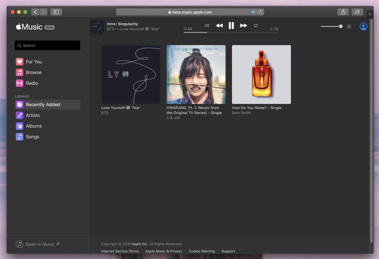Click the Songs note icon
Image resolution: width=379 pixels, height=259 pixels.
tap(20, 137)
